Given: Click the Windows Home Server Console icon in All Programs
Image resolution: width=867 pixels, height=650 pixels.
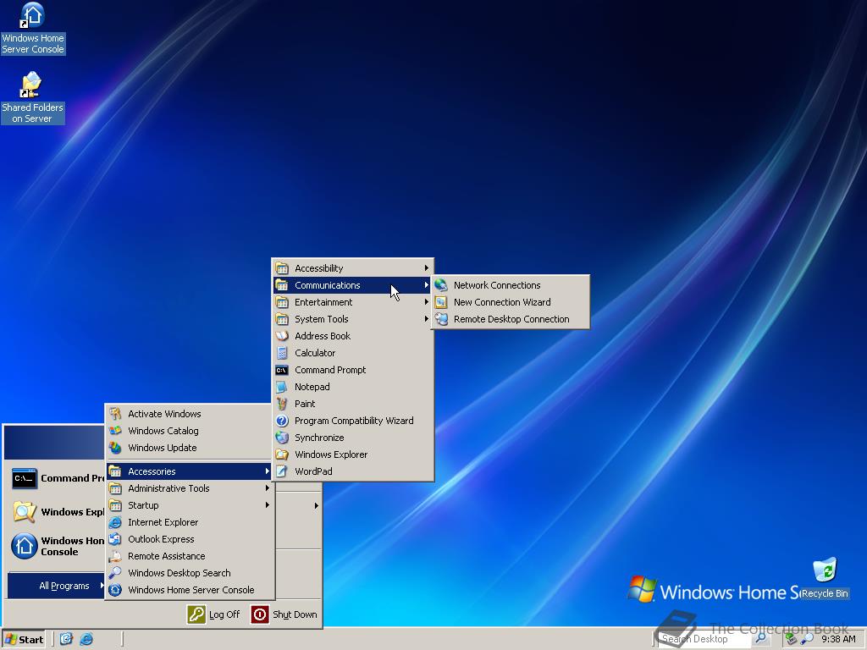Looking at the screenshot, I should pyautogui.click(x=115, y=590).
